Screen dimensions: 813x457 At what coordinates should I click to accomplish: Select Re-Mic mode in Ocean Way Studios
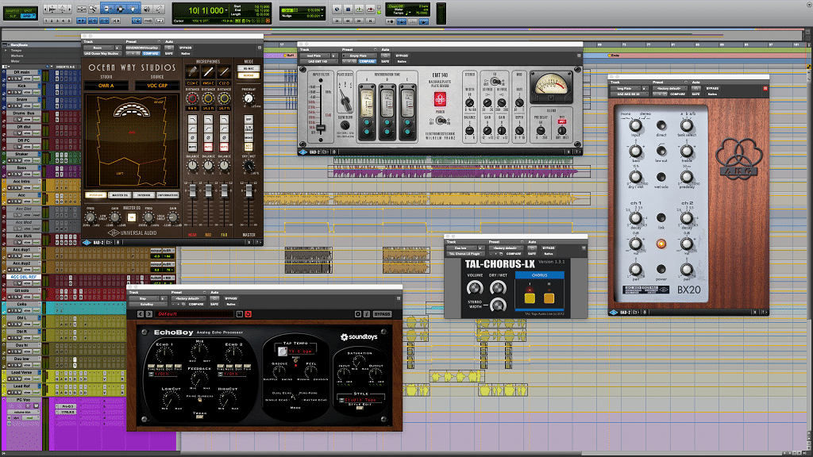[249, 68]
